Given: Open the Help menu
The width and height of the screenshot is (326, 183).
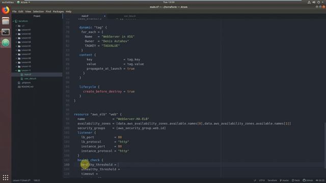Looking at the screenshot, I should point(69,12).
